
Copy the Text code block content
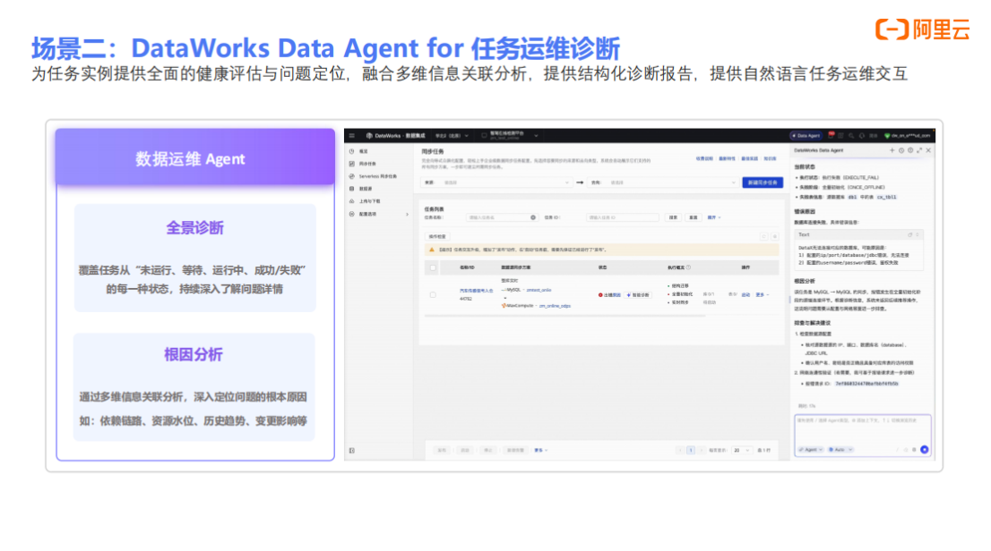pyautogui.click(x=910, y=234)
